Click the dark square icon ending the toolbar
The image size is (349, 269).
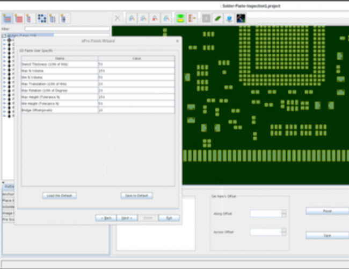[x=241, y=18]
